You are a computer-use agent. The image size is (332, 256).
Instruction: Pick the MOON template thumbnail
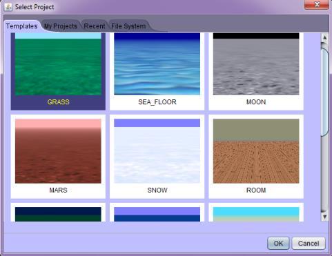point(256,71)
